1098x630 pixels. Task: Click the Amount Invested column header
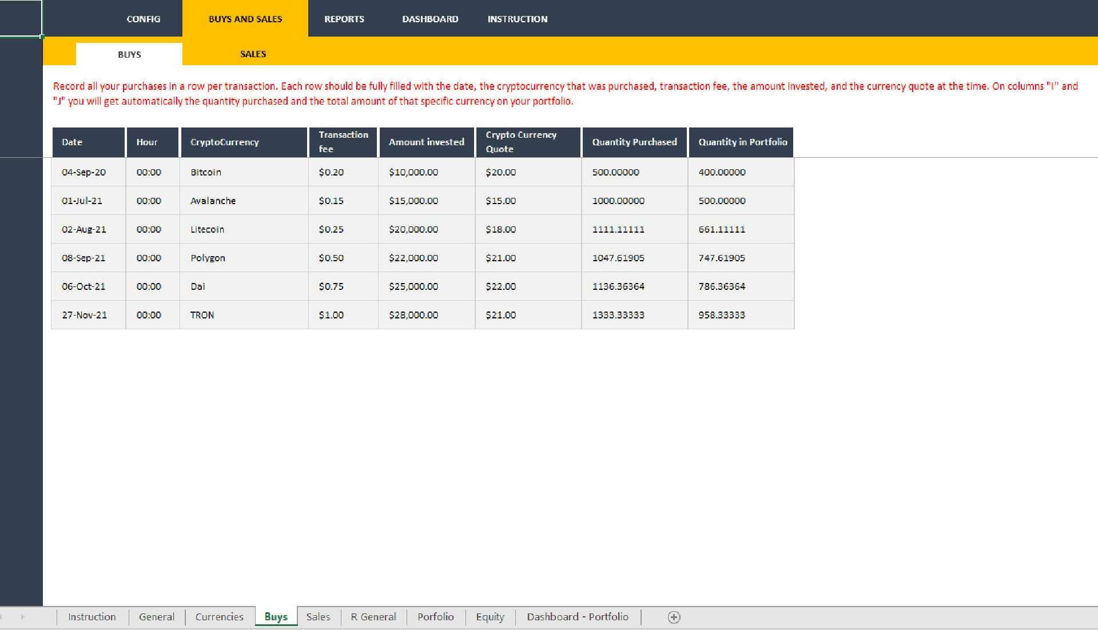425,142
